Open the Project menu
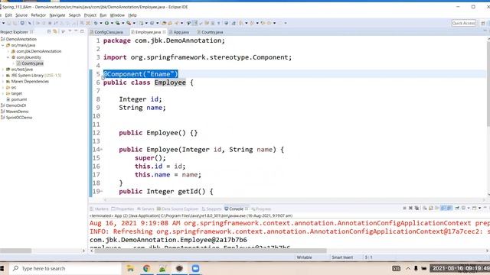This screenshot has height=275, width=490. pos(90,15)
